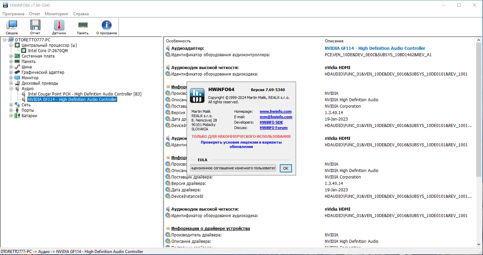Click the motherboard icon beside Системная плата
This screenshot has height=255, width=483.
(x=17, y=56)
